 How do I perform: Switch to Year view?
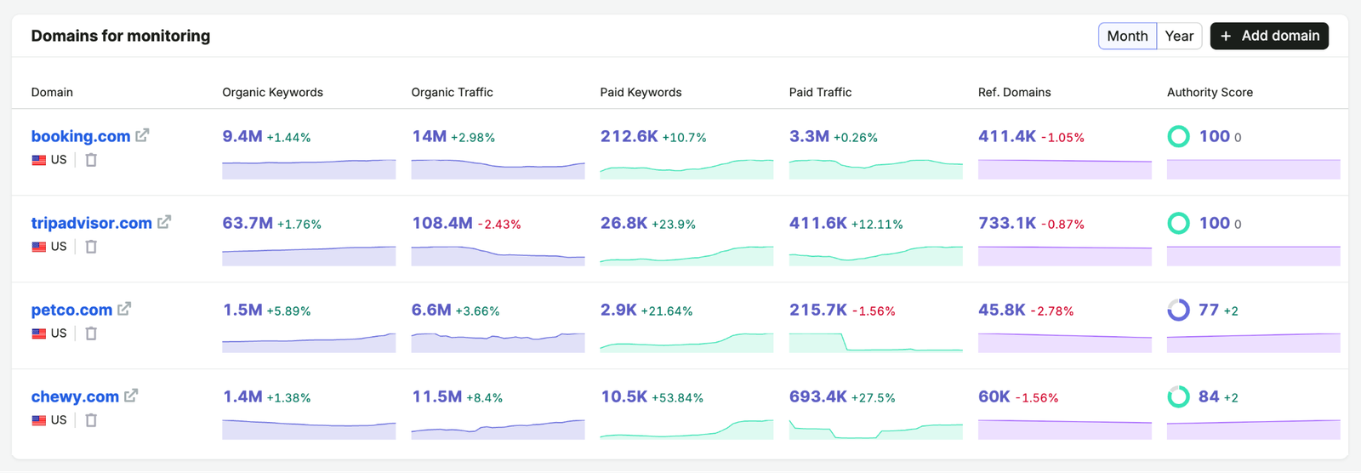[x=1179, y=36]
